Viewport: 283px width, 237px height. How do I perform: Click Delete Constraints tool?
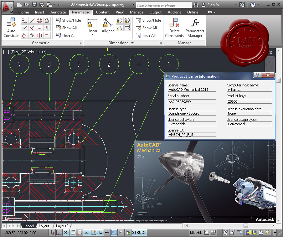pyautogui.click(x=174, y=28)
